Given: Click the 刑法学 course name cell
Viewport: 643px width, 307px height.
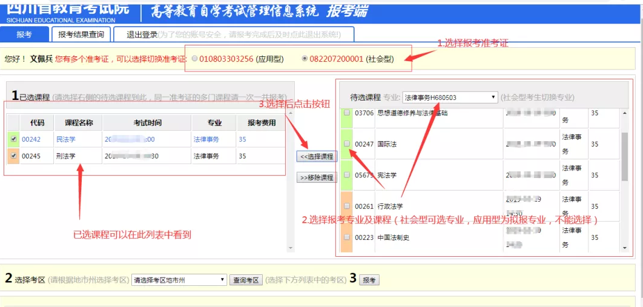Looking at the screenshot, I should (78, 156).
